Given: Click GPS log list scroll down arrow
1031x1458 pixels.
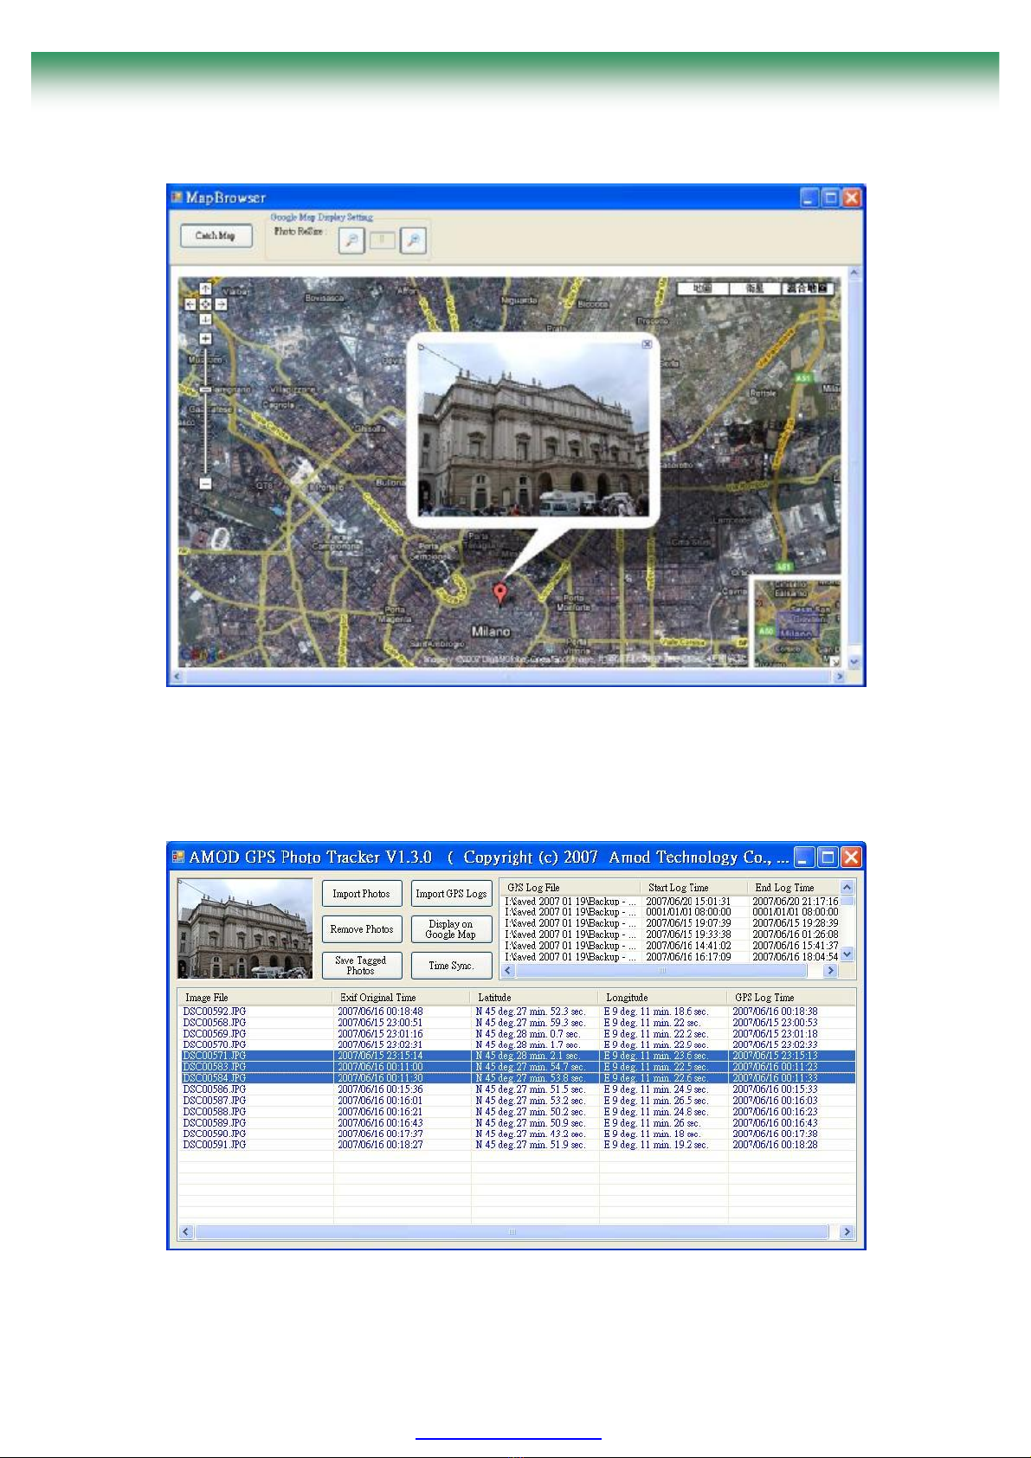Looking at the screenshot, I should (x=847, y=954).
